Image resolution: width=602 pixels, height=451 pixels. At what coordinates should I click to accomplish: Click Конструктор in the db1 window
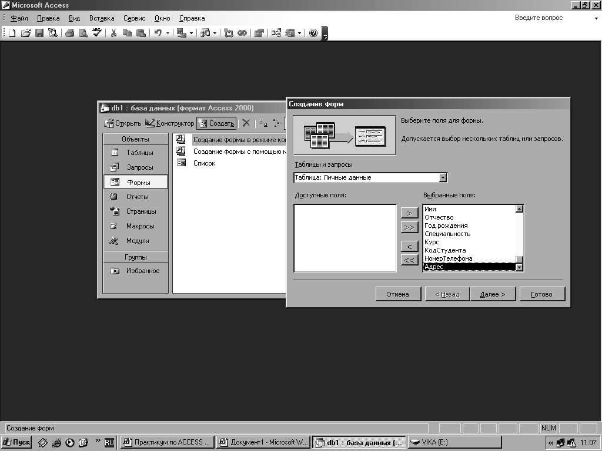pyautogui.click(x=170, y=123)
